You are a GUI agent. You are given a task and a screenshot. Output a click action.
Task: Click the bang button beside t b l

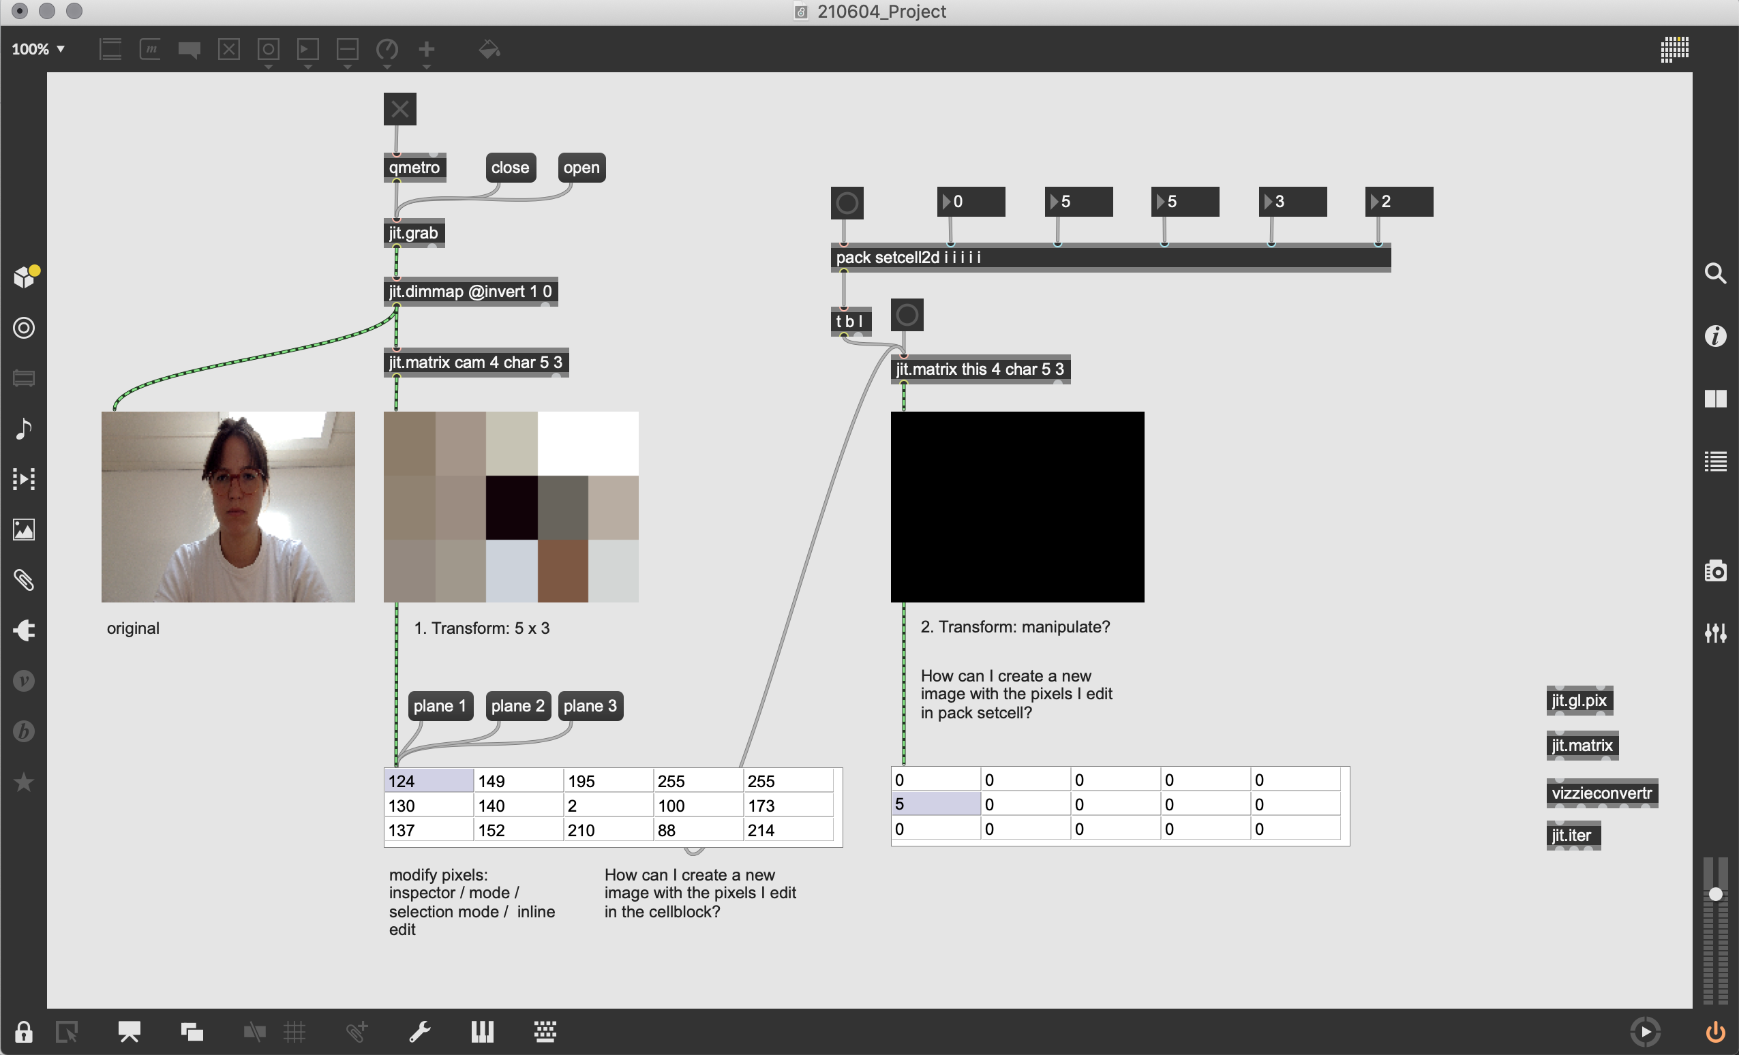click(x=907, y=315)
